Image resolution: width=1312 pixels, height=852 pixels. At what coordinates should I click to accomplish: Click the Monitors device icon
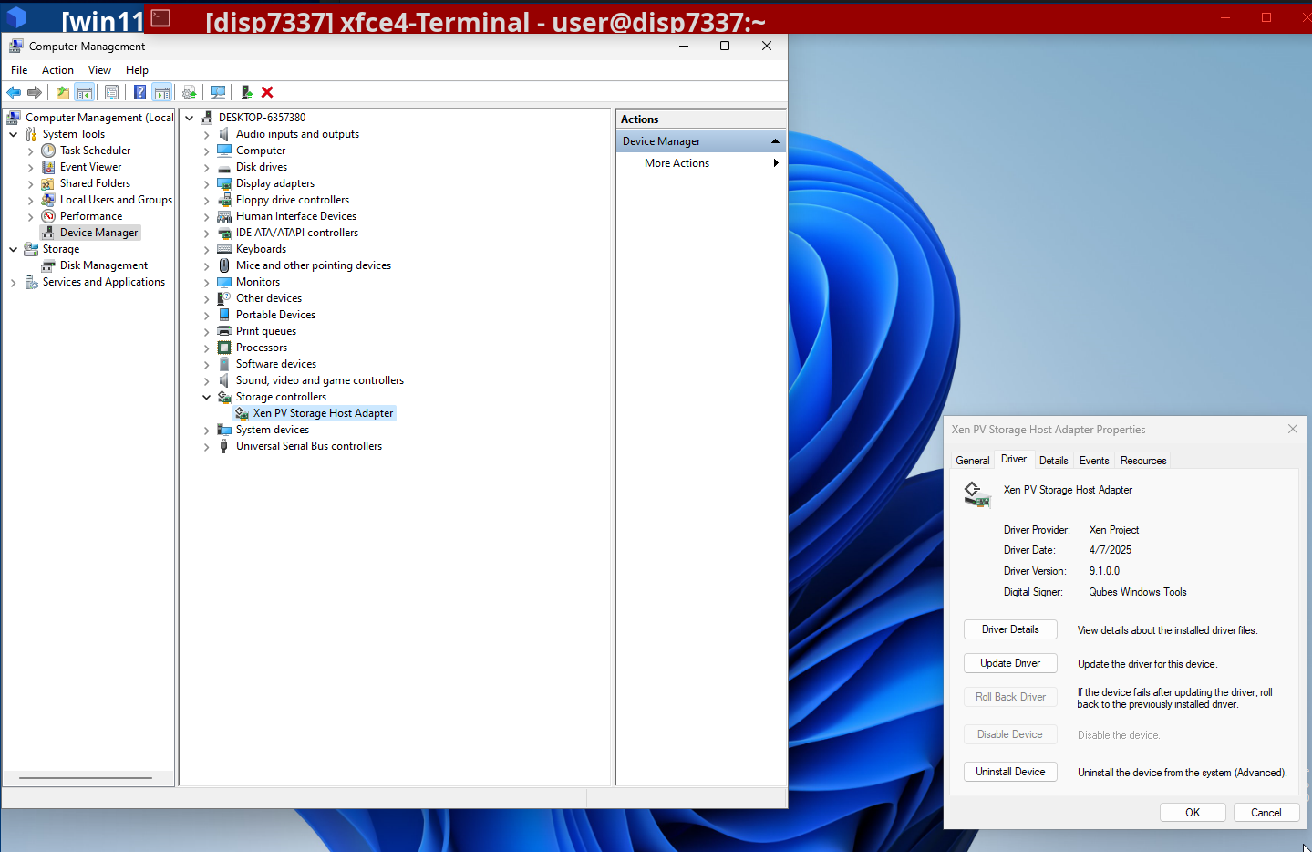point(224,282)
